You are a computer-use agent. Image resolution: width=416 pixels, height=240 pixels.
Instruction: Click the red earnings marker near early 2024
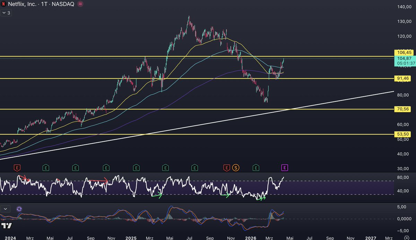pos(17,168)
